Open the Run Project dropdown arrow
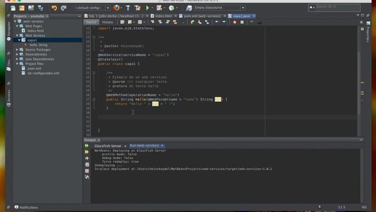This screenshot has width=376, height=212. [x=152, y=8]
